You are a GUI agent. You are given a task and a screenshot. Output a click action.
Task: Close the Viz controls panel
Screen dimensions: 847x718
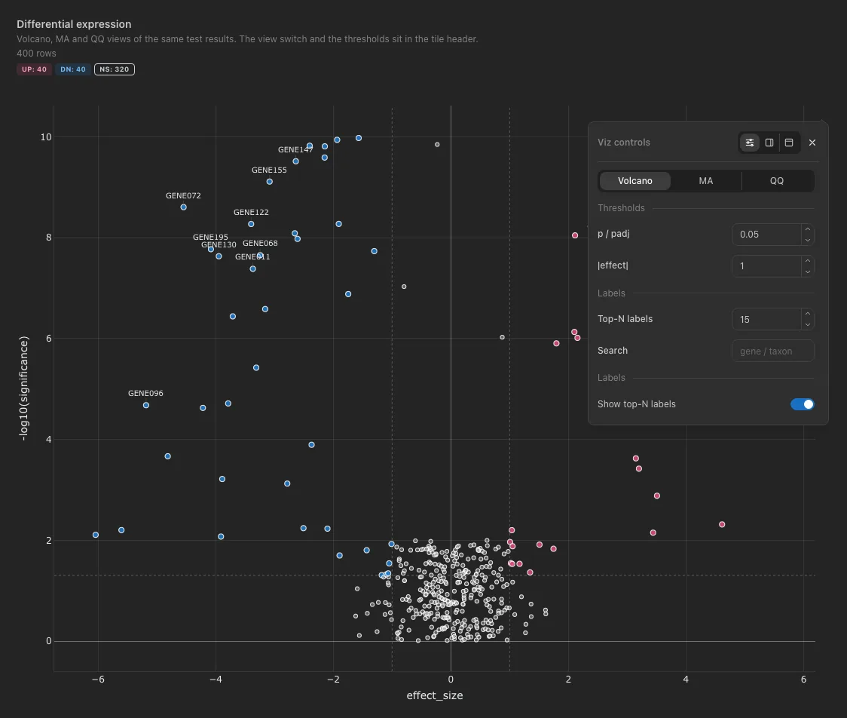pyautogui.click(x=812, y=143)
